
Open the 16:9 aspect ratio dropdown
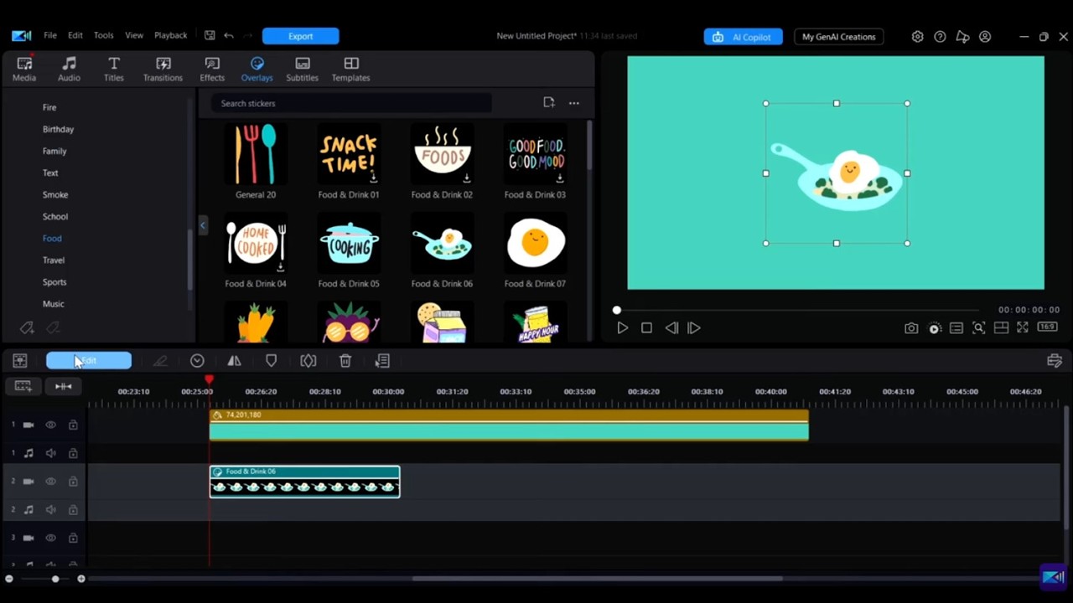tap(1048, 327)
